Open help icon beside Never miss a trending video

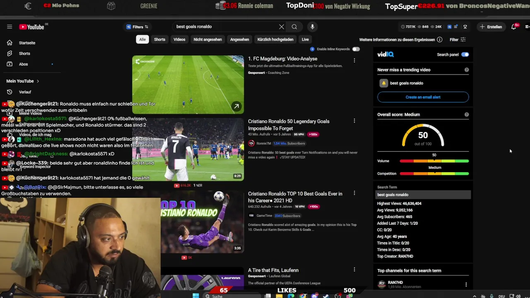click(467, 70)
